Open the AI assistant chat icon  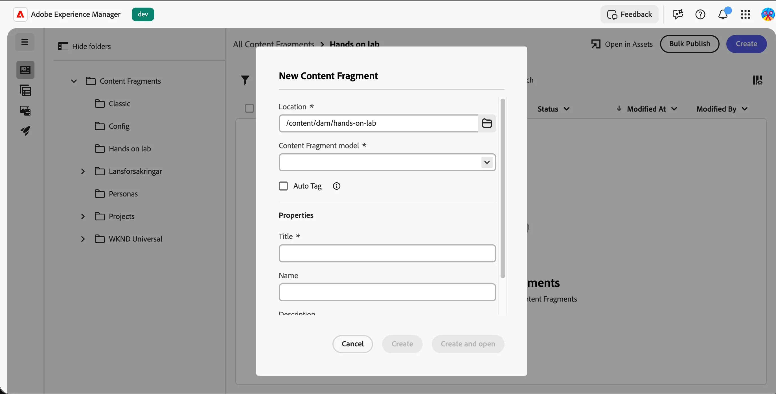point(678,14)
